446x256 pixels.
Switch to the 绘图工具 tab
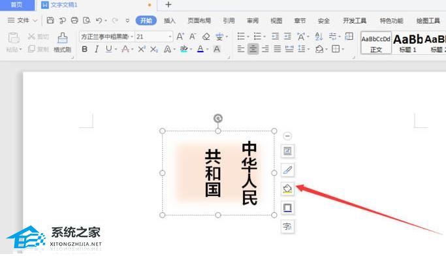[x=428, y=21]
